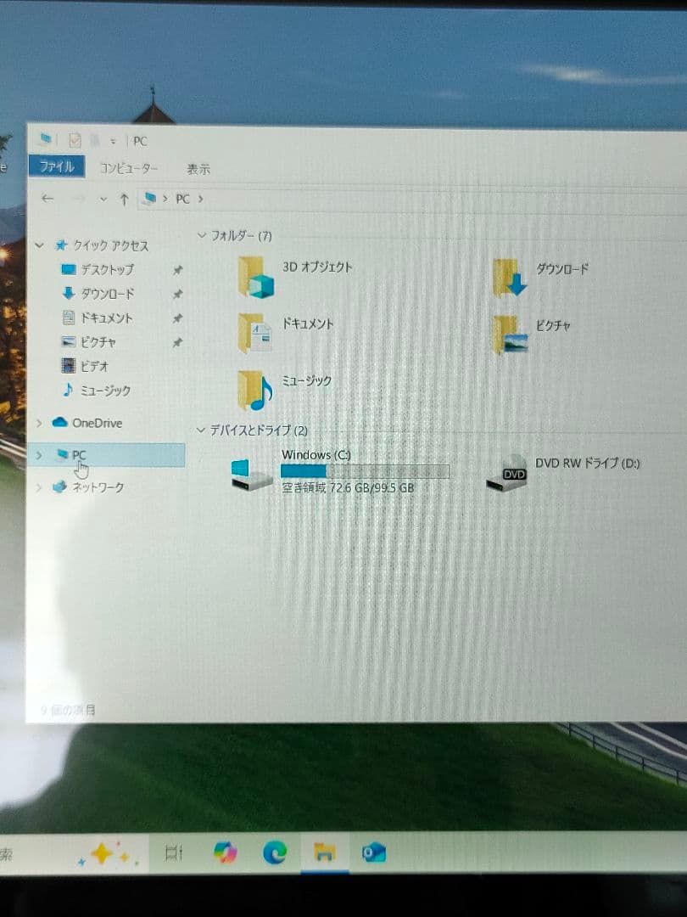Select the DVD RW ドライブ (D:) icon
The image size is (687, 917).
pos(507,473)
